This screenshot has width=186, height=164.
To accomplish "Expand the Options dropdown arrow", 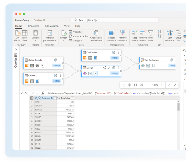I will point(35,41).
